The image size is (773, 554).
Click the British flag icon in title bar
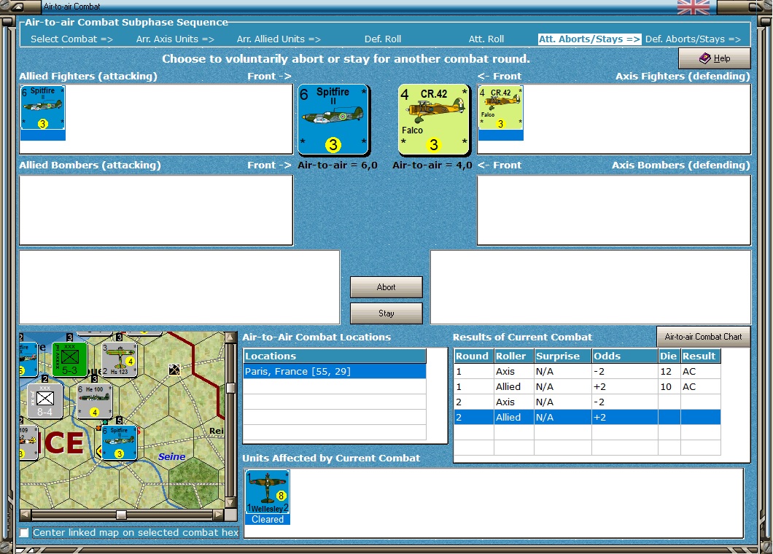(693, 7)
